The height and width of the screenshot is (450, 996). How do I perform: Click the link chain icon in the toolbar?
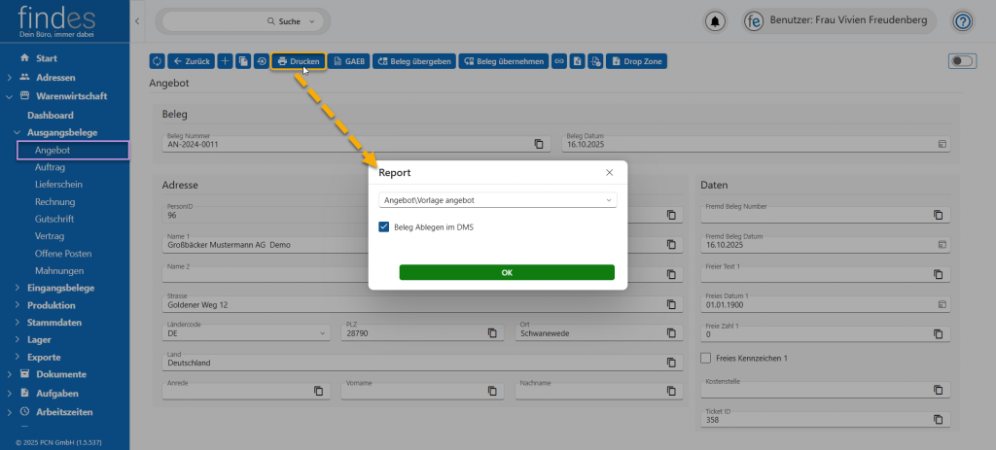(x=559, y=61)
